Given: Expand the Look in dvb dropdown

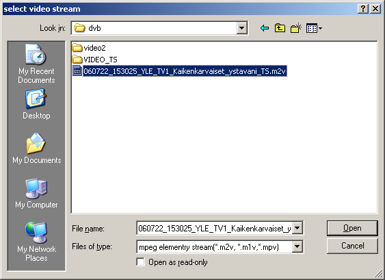Looking at the screenshot, I should click(241, 28).
